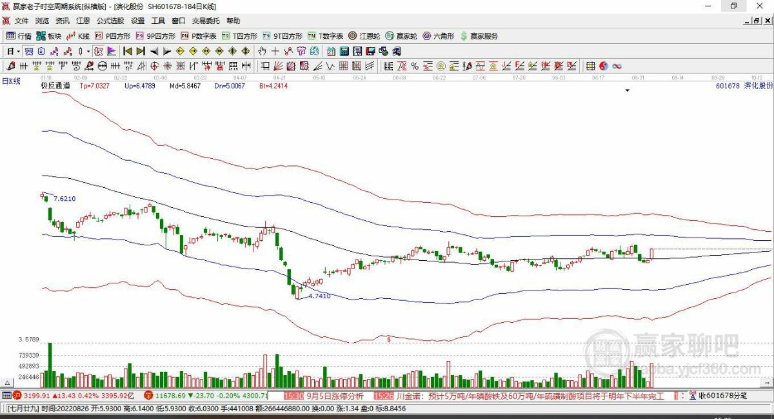The width and height of the screenshot is (774, 419).
Task: Open the 资讯 menu
Action: tap(63, 21)
